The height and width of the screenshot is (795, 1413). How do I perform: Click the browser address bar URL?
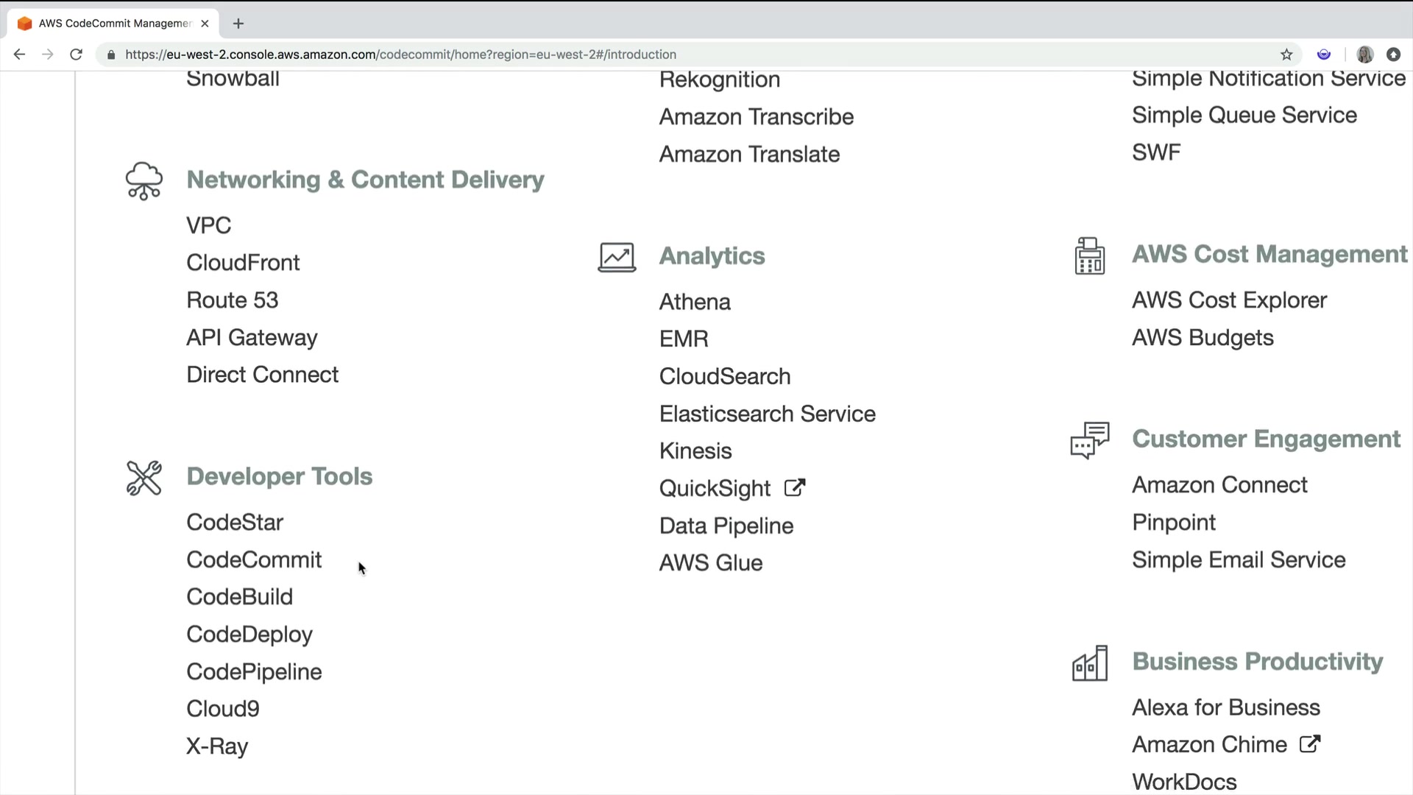[400, 54]
